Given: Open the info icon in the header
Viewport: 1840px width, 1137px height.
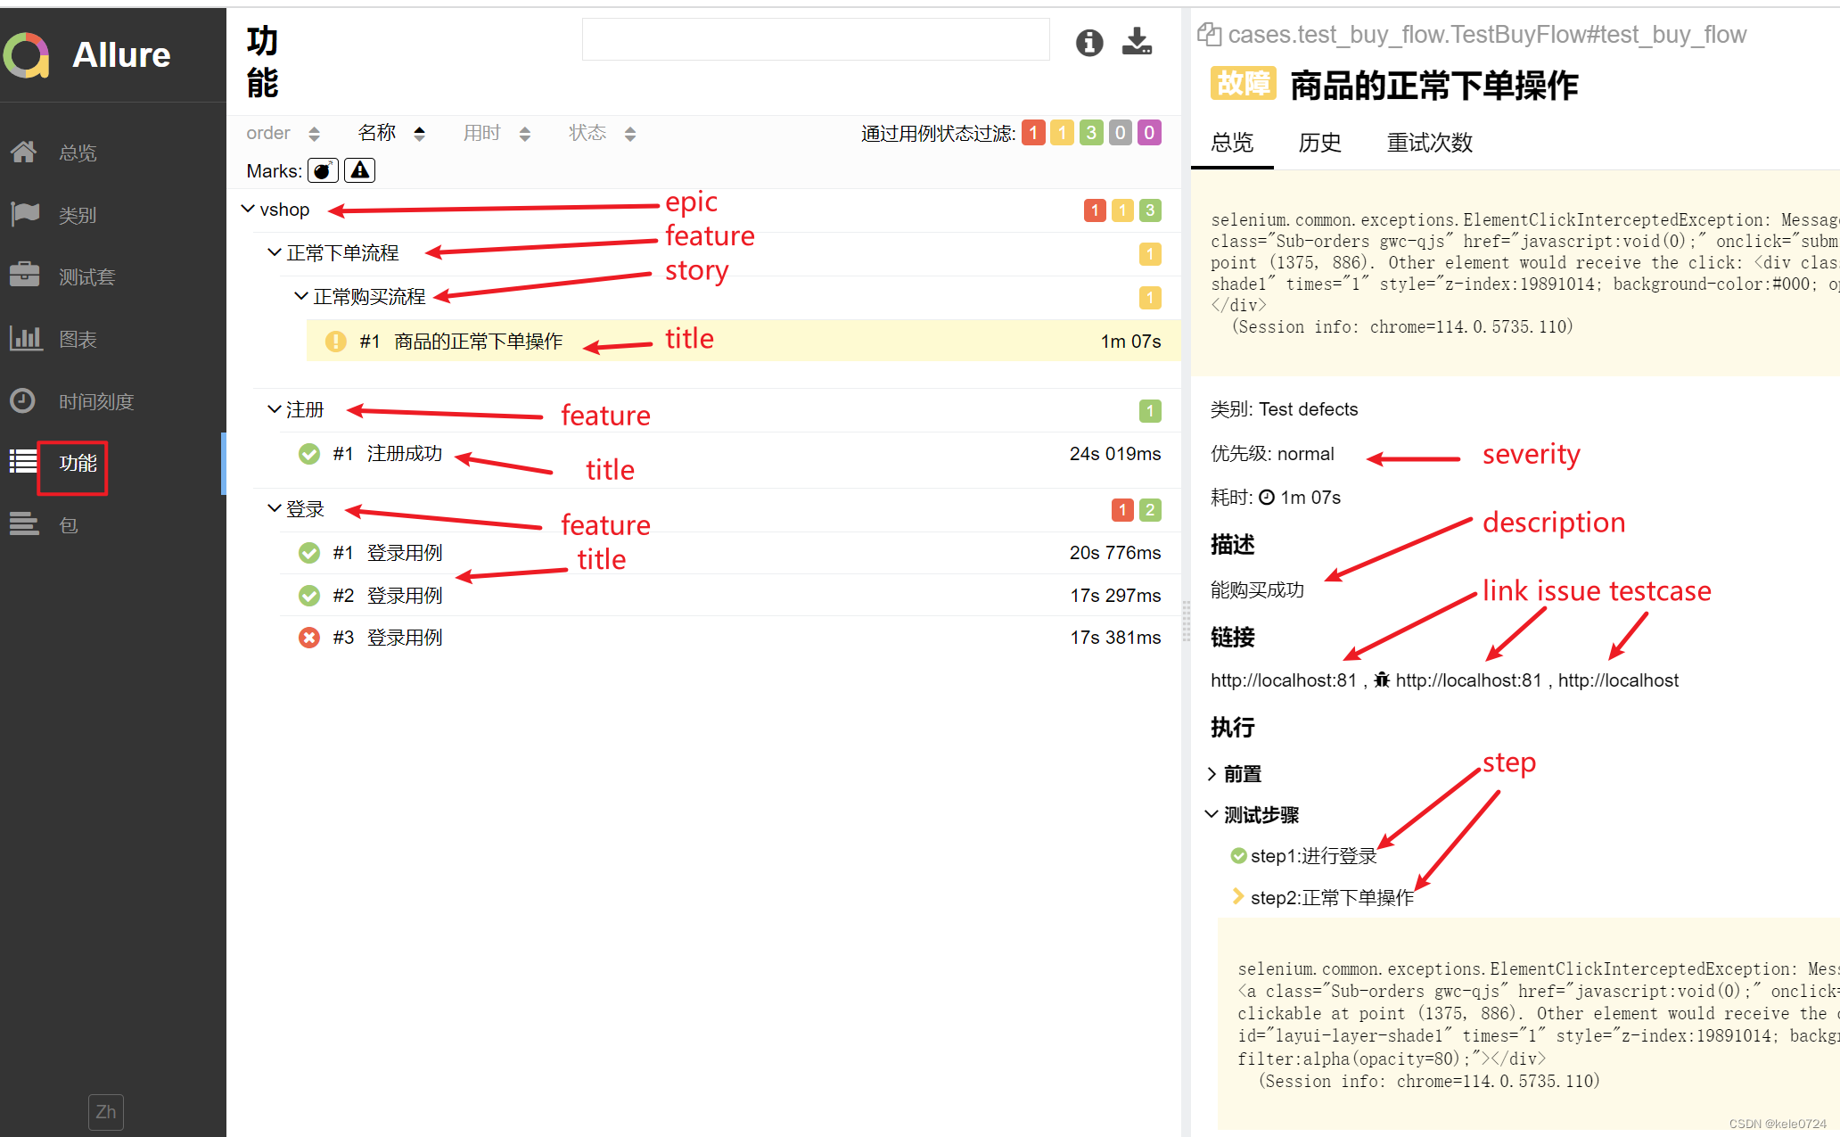Looking at the screenshot, I should pyautogui.click(x=1088, y=42).
